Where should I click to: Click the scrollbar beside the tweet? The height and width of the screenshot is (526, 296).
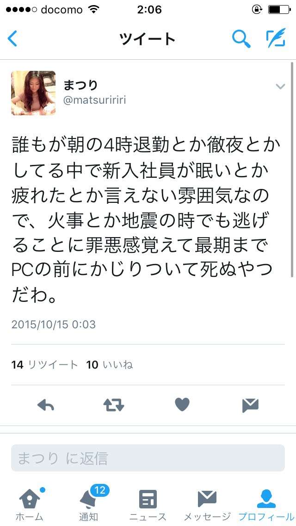pyautogui.click(x=292, y=169)
